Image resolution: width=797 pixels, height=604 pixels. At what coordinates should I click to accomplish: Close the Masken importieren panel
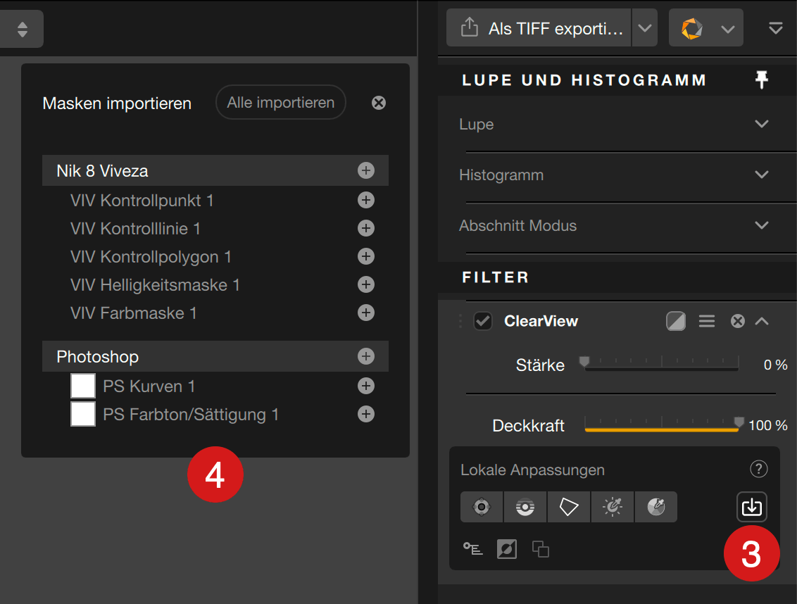pos(379,103)
